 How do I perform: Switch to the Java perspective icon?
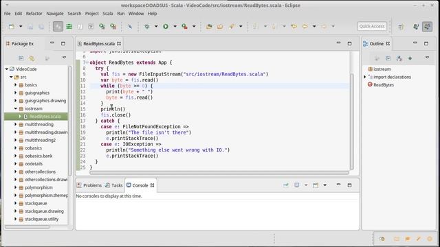(416, 26)
